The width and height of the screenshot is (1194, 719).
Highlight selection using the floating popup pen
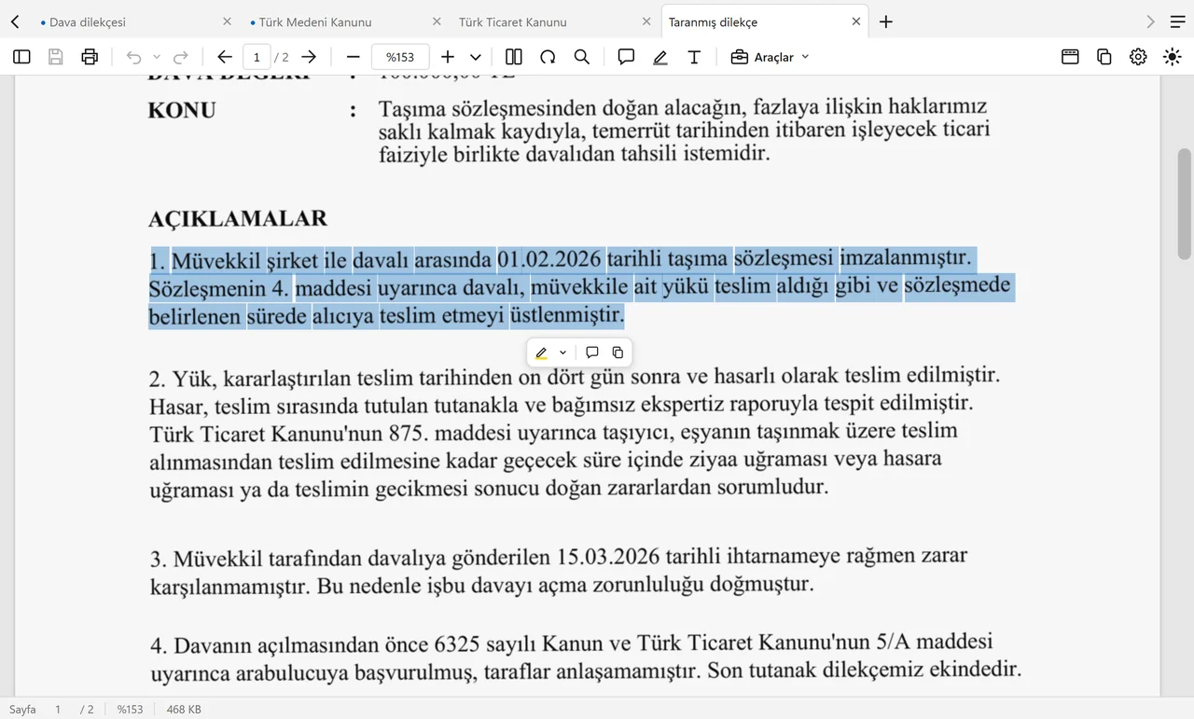click(x=541, y=353)
